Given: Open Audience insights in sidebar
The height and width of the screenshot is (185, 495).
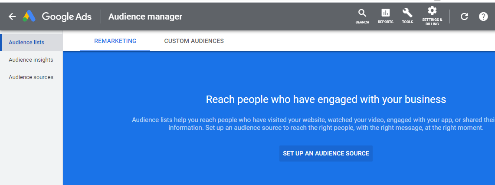Looking at the screenshot, I should tap(32, 60).
